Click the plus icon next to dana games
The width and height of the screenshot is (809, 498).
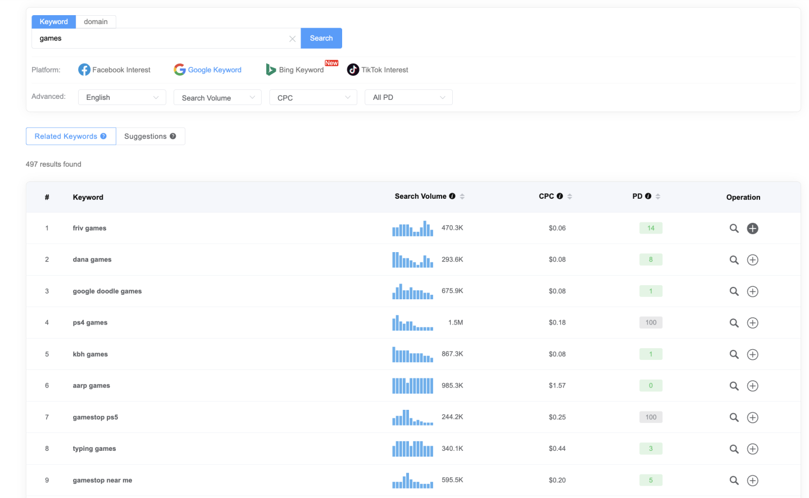click(x=752, y=260)
